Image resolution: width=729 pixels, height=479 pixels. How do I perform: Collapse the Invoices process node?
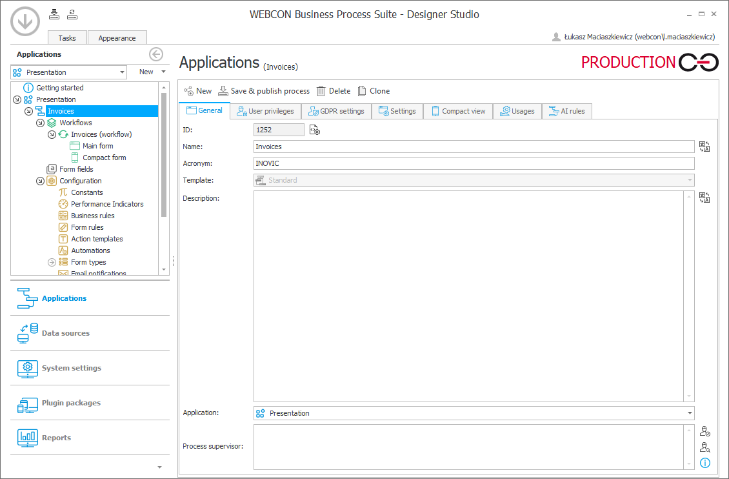point(28,111)
